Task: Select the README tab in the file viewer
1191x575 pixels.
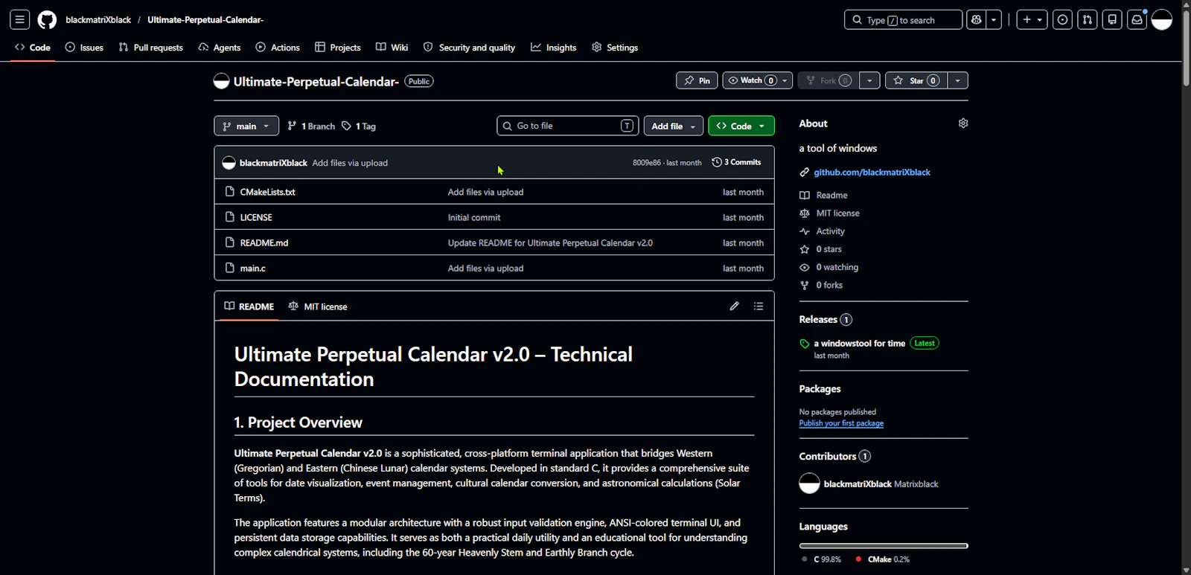Action: [249, 306]
